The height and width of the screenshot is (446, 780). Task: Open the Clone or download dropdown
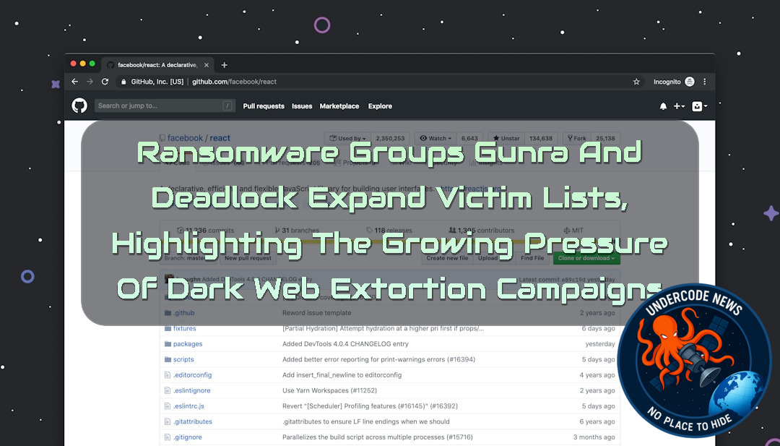tap(586, 258)
